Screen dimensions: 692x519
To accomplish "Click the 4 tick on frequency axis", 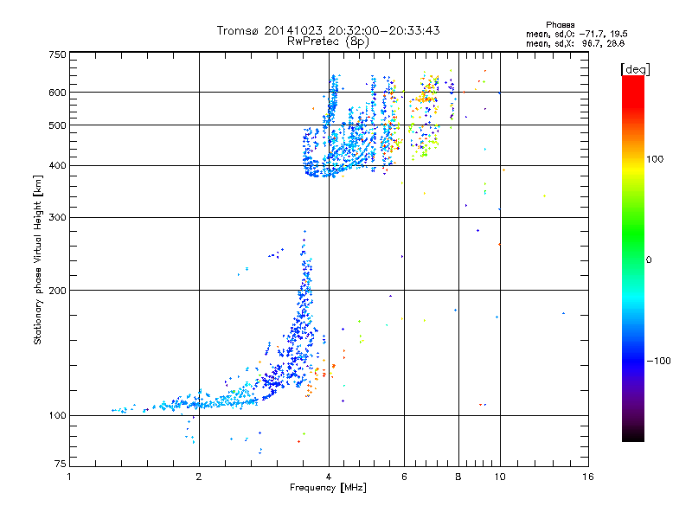I will [329, 477].
